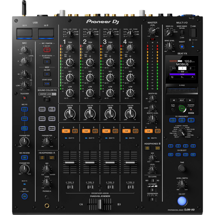Push the NOISE Sound Color FX button

tap(42, 128)
